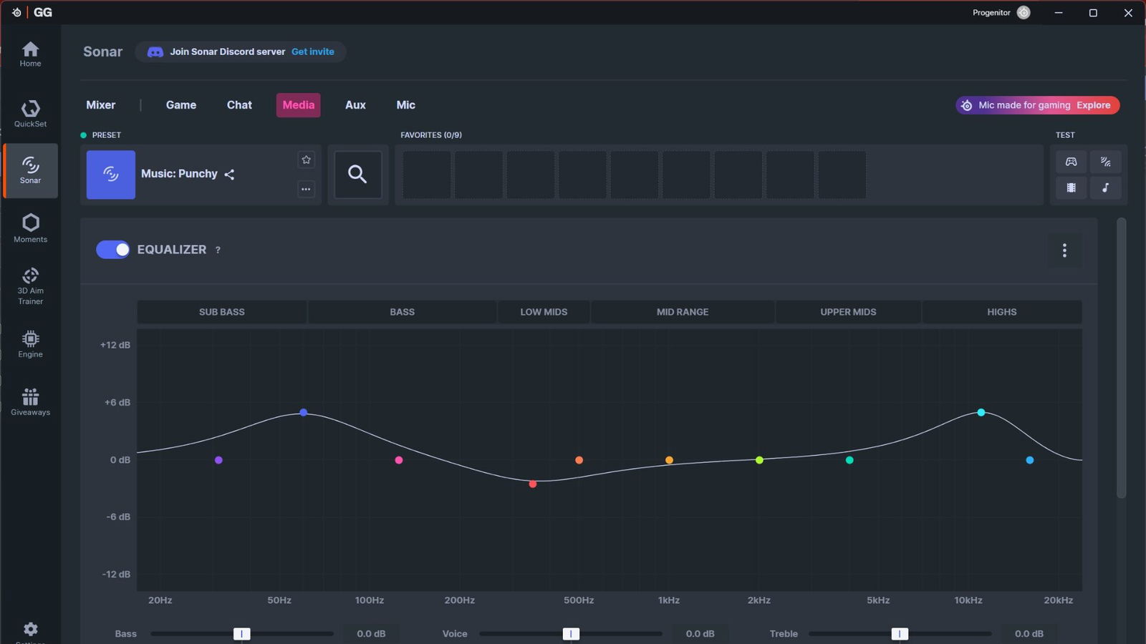Share the Music: Punchy preset
Viewport: 1146px width, 644px height.
pos(229,175)
